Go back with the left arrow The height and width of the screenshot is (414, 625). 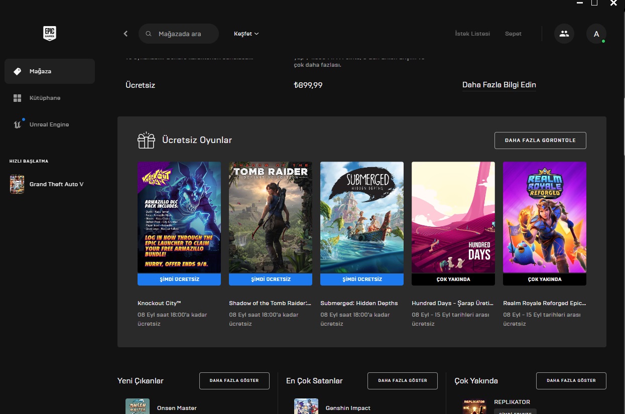126,34
